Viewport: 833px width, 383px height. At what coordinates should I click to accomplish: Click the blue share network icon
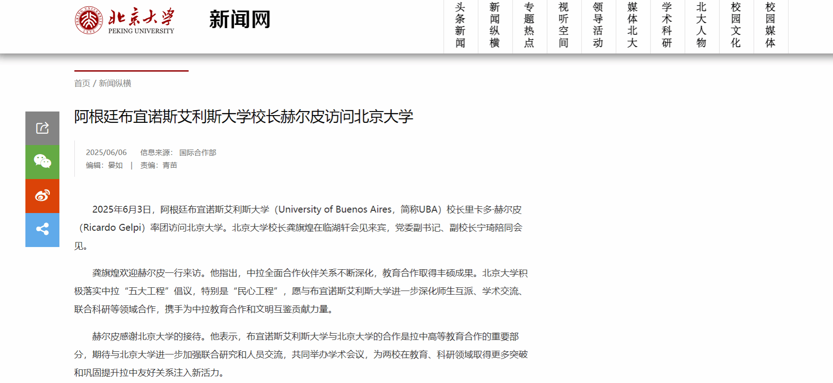42,229
